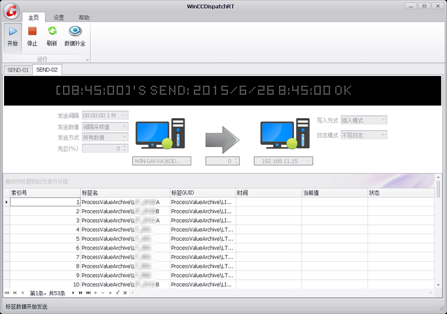Screen dimensions: 447x314
Task: Switch to the 主页 ribbon tab
Action: (34, 17)
